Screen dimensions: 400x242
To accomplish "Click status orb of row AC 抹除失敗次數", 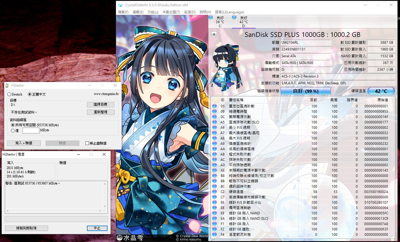I will [x=214, y=159].
